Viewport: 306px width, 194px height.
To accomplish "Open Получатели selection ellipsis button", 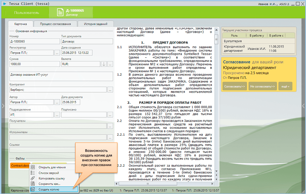I will click(110, 126).
